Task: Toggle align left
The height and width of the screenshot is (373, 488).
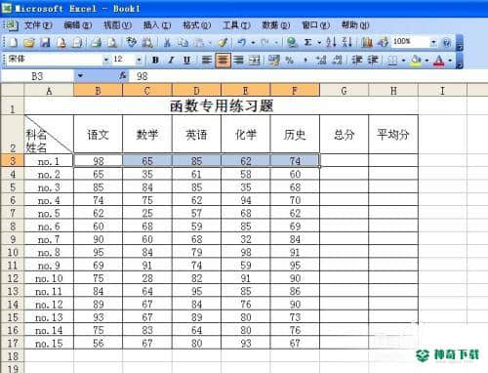Action: [x=207, y=61]
